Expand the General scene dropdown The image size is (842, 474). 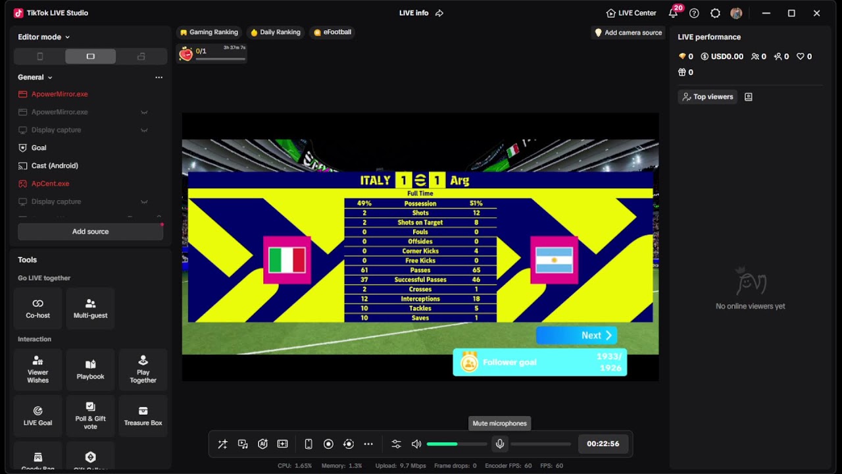click(35, 77)
